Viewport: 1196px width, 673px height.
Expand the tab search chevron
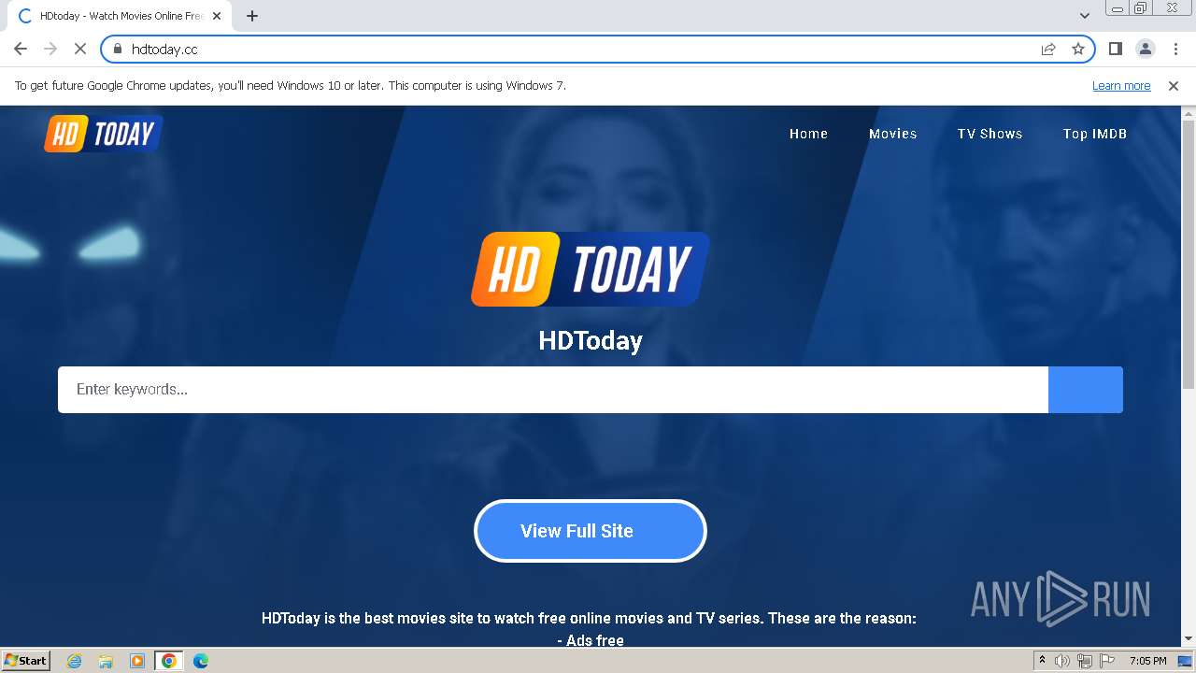1085,16
